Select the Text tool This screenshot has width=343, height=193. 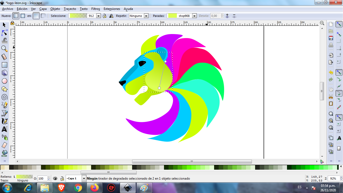click(x=4, y=129)
